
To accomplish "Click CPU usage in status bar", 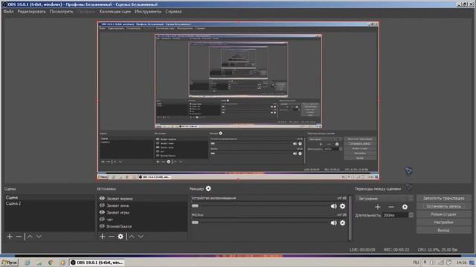I will pyautogui.click(x=437, y=250).
